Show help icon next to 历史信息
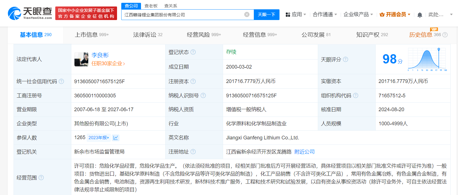The image size is (458, 195). [445, 35]
